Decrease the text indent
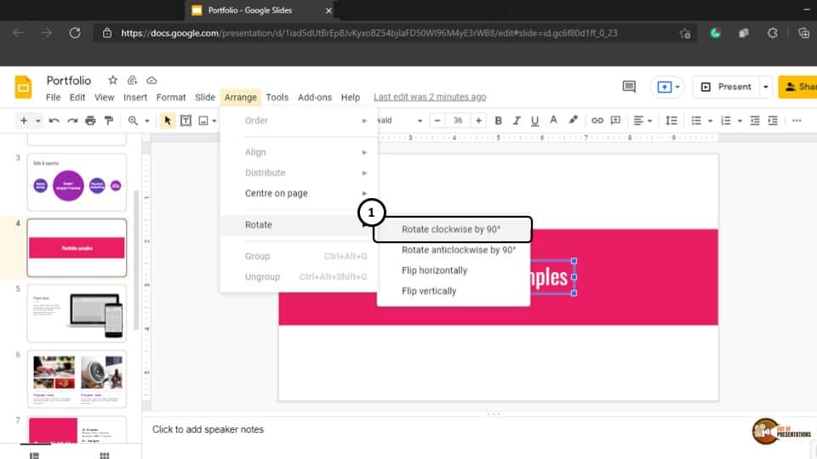 click(755, 121)
